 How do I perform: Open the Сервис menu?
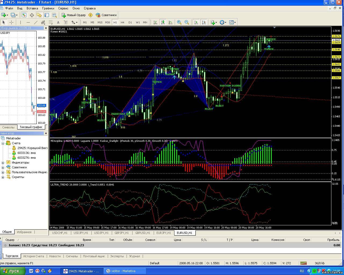(x=63, y=8)
